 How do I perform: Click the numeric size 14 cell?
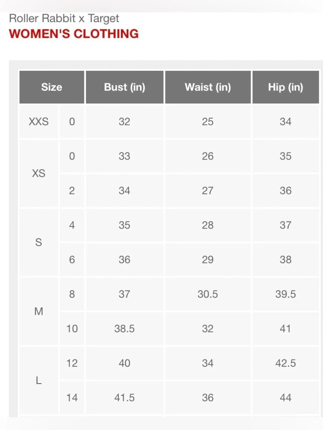[72, 398]
